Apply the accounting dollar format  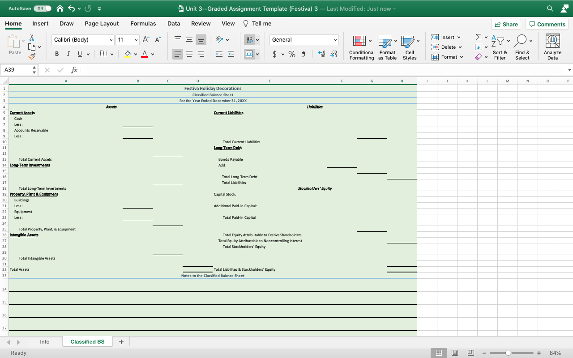pyautogui.click(x=275, y=54)
